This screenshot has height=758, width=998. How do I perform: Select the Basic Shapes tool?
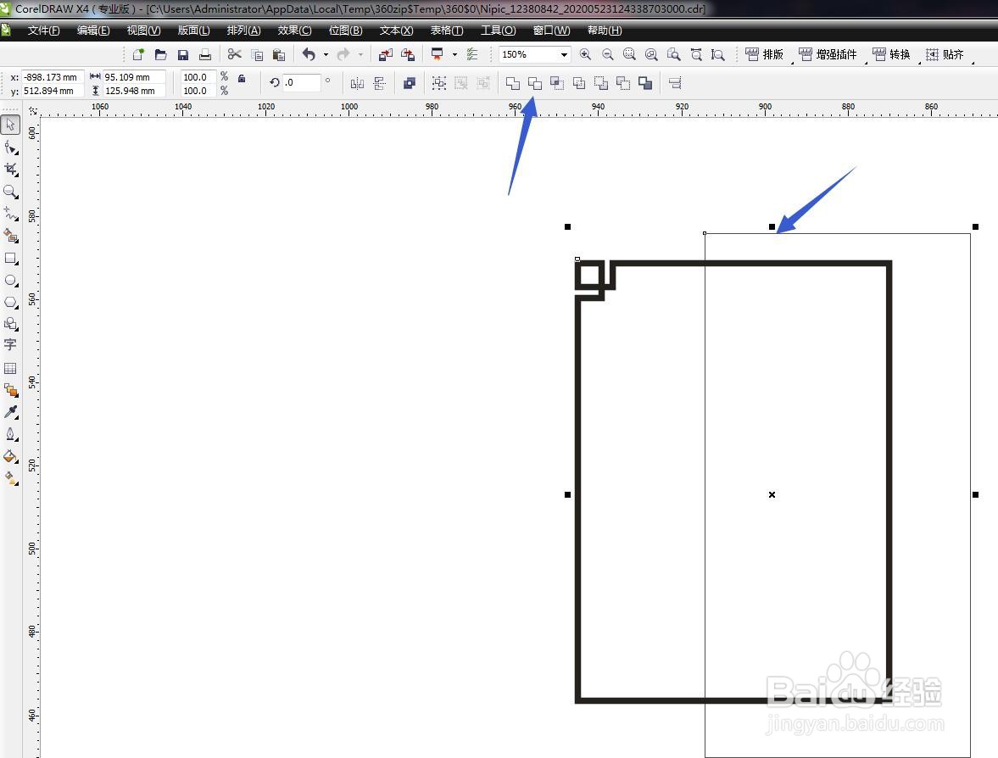[10, 324]
